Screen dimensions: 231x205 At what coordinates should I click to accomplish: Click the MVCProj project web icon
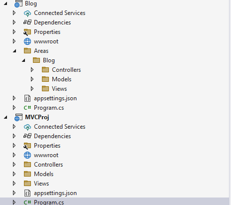click(x=18, y=117)
